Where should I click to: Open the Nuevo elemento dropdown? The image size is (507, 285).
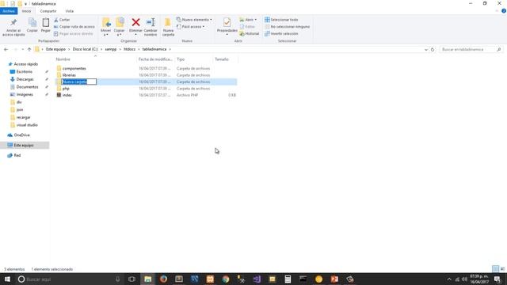194,20
